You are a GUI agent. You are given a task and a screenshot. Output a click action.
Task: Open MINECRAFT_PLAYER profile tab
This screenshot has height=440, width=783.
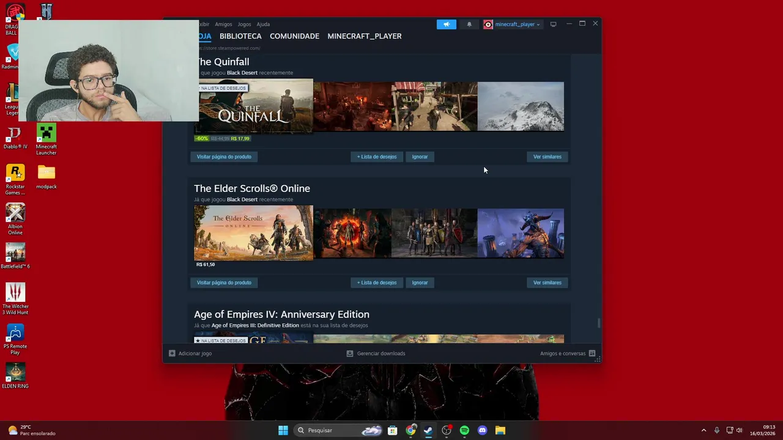(365, 36)
